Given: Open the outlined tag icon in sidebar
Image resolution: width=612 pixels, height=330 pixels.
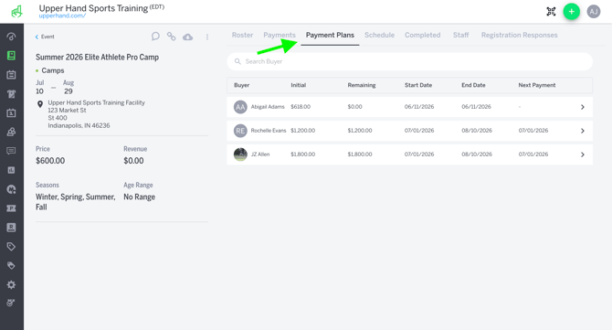Looking at the screenshot, I should pyautogui.click(x=11, y=247).
